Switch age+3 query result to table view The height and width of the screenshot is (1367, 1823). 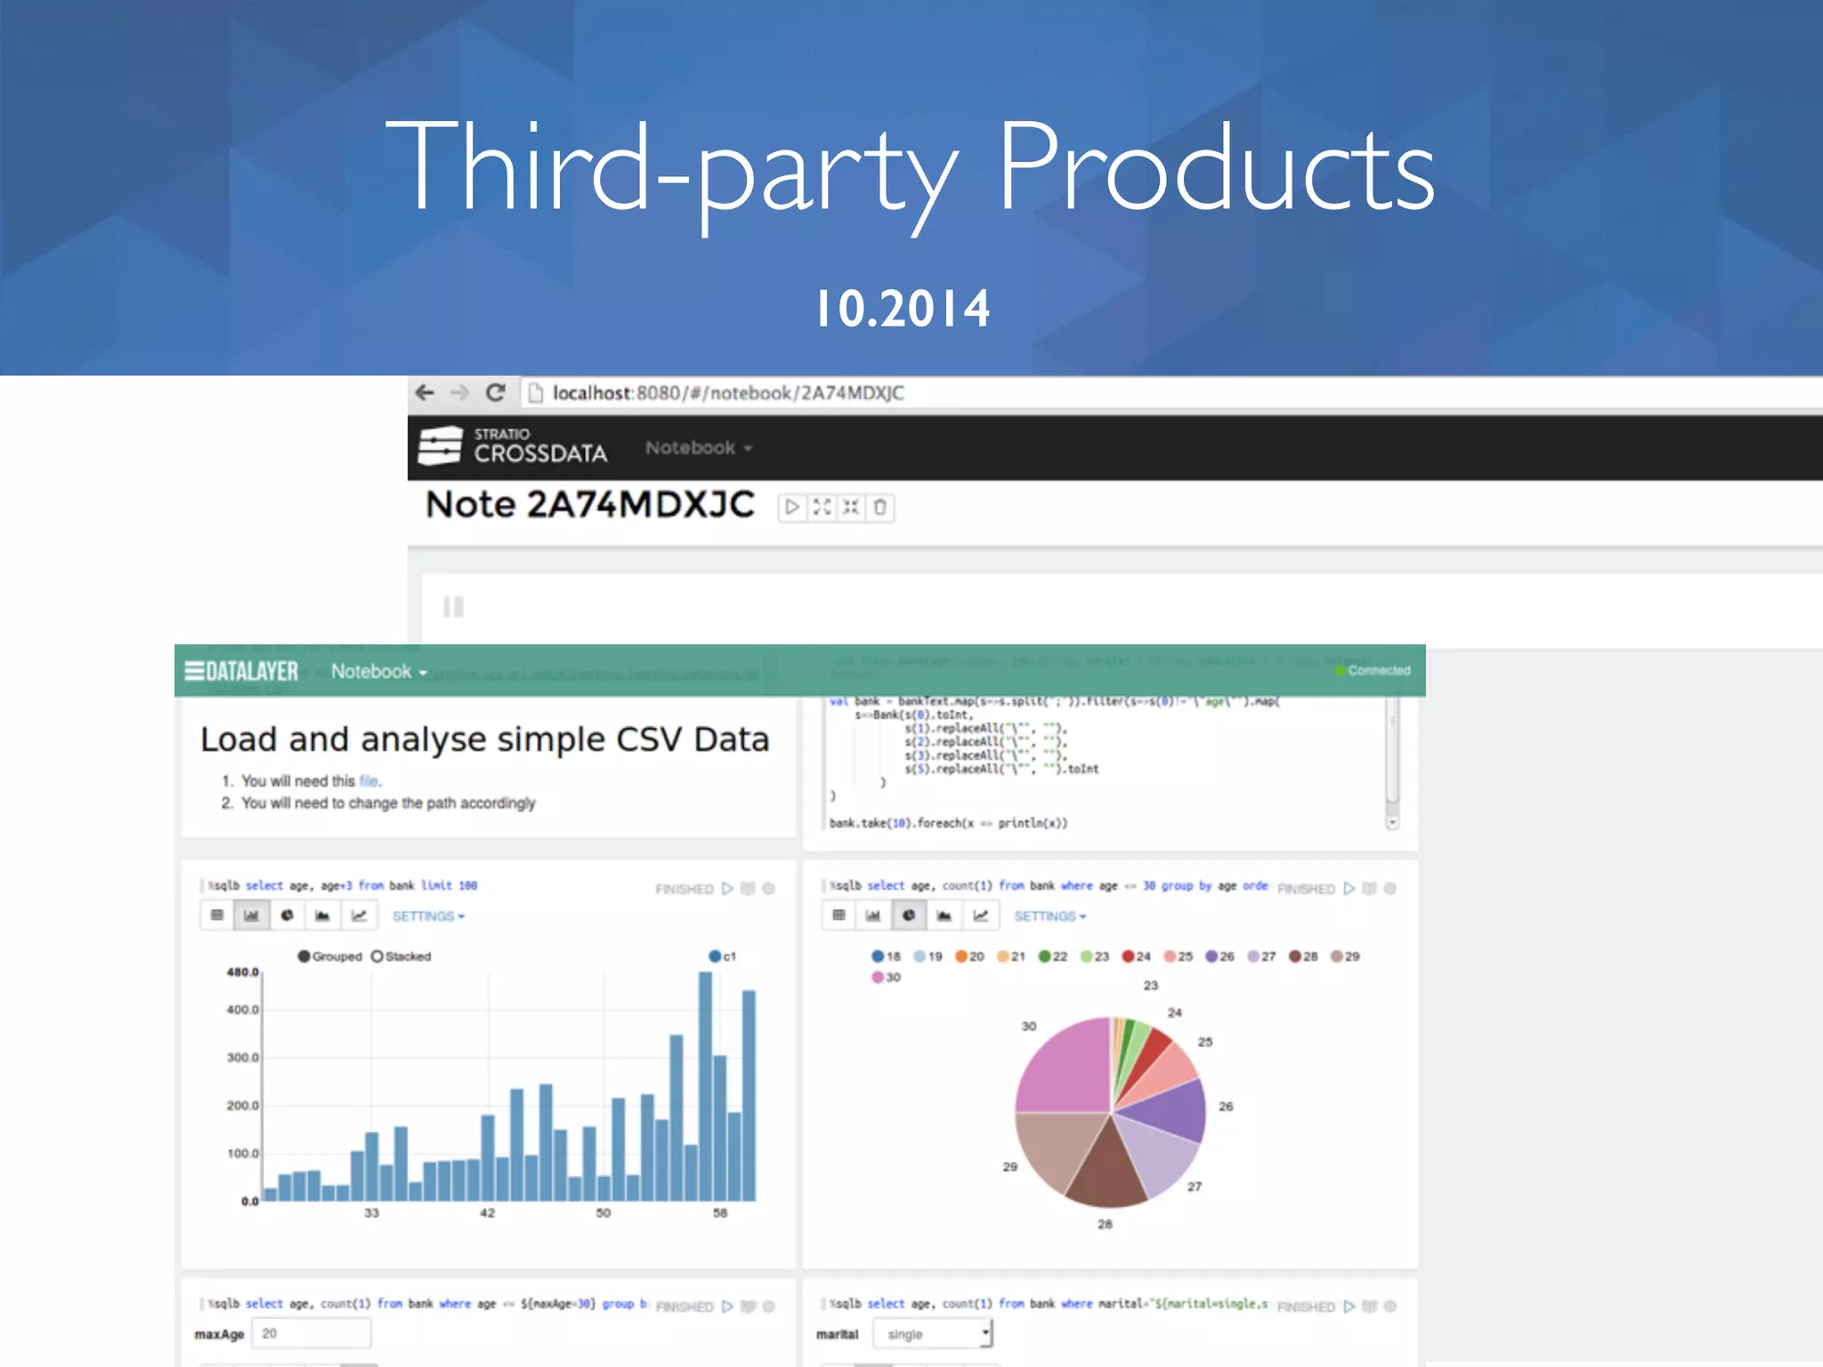coord(217,915)
